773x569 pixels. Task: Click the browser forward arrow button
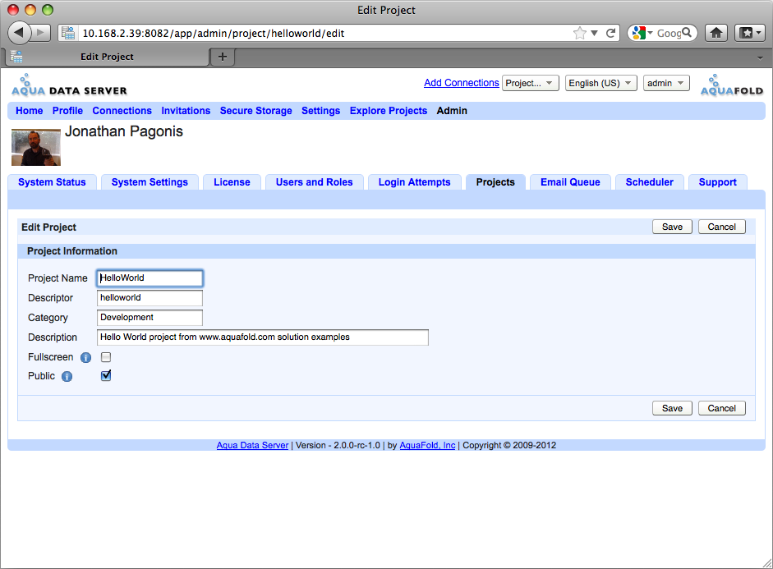[41, 33]
